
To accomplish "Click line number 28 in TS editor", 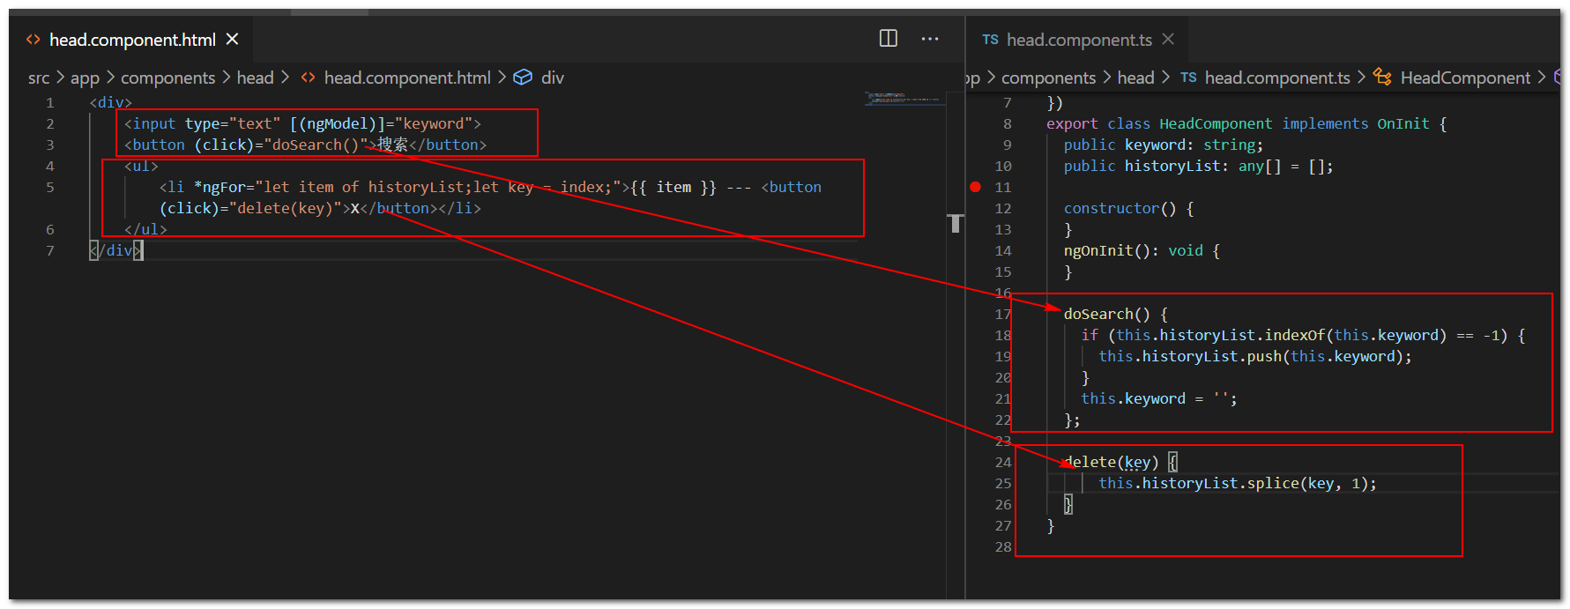I will [1003, 546].
